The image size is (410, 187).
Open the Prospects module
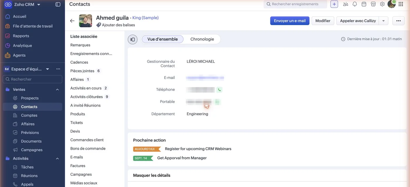[x=30, y=98]
